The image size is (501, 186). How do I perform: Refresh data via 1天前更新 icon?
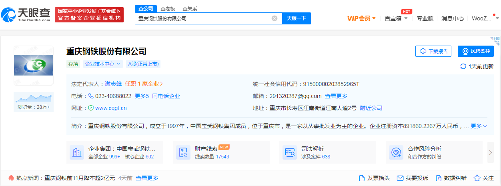[x=463, y=66]
